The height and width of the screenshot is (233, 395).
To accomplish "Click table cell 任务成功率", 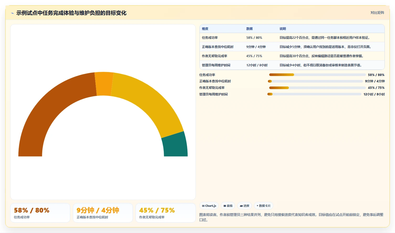I will 210,38.
